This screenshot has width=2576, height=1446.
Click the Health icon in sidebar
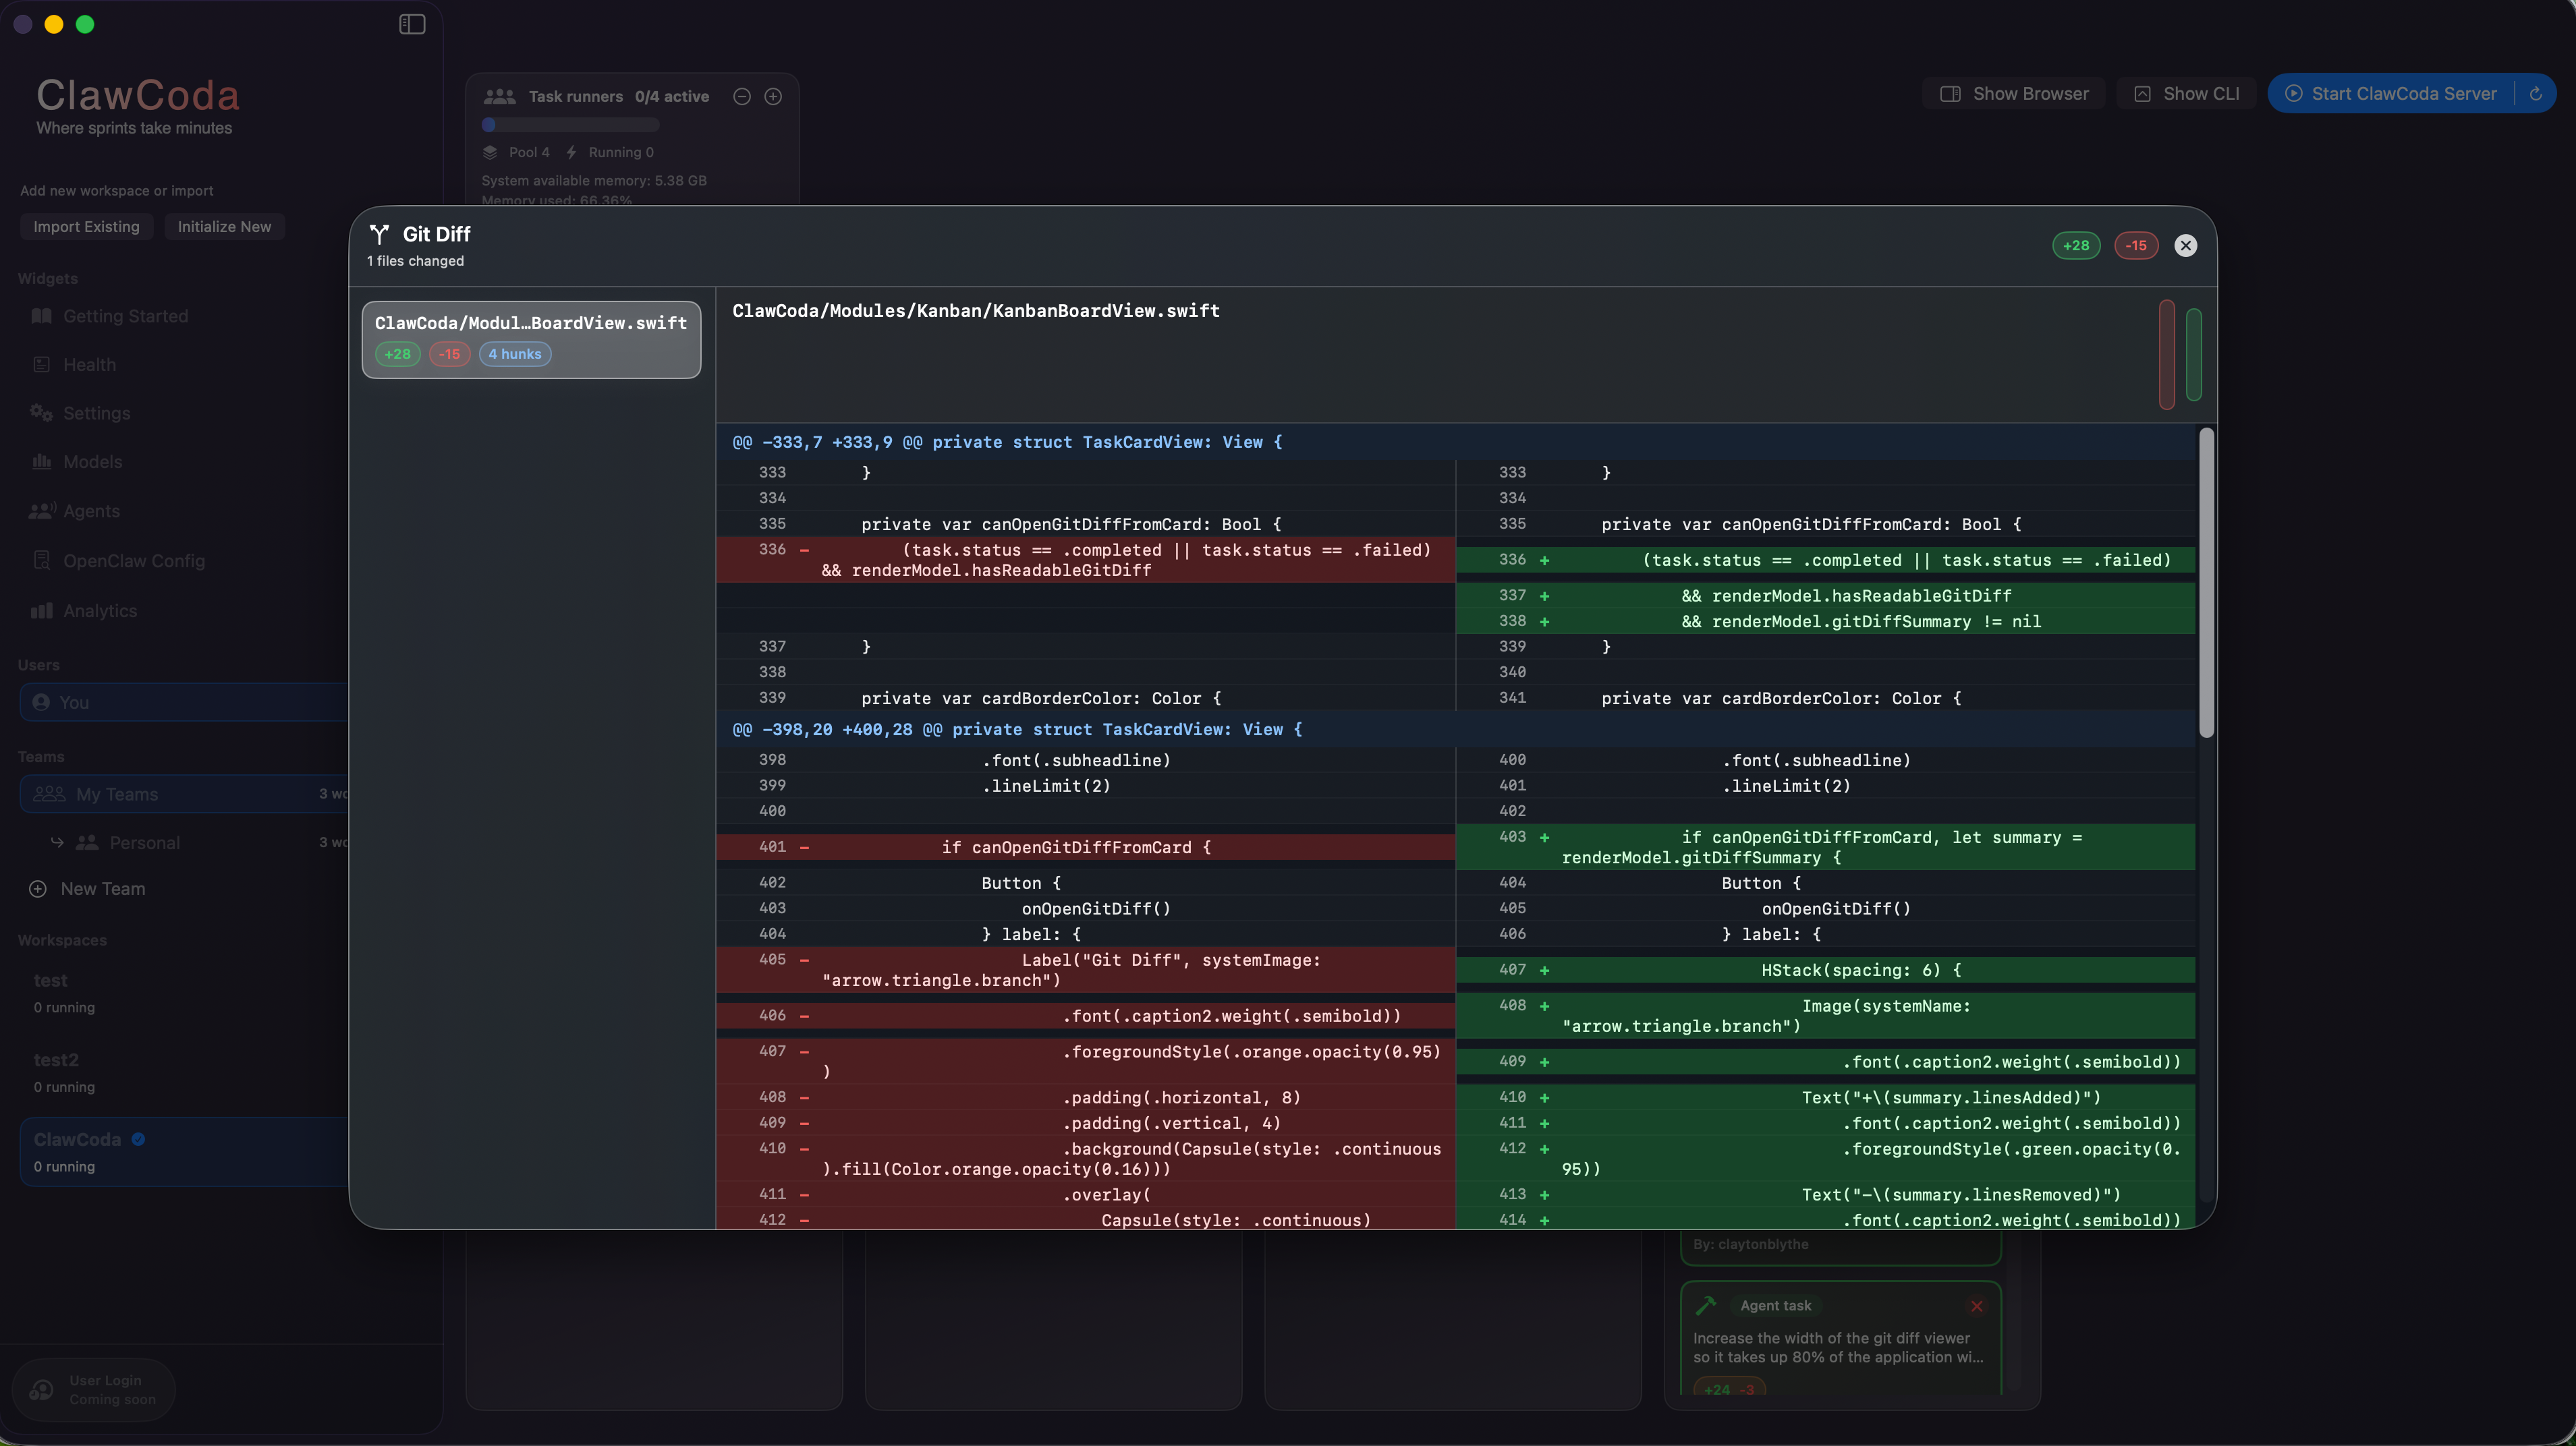41,365
